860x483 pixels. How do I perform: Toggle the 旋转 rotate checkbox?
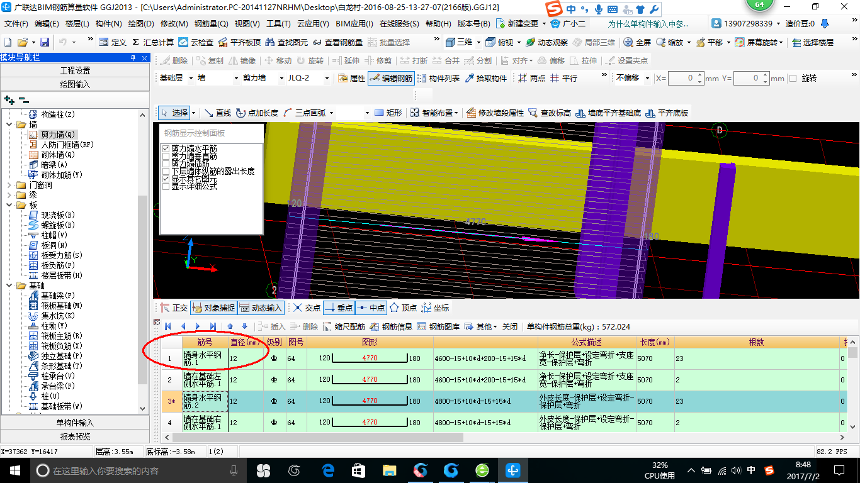click(x=793, y=78)
